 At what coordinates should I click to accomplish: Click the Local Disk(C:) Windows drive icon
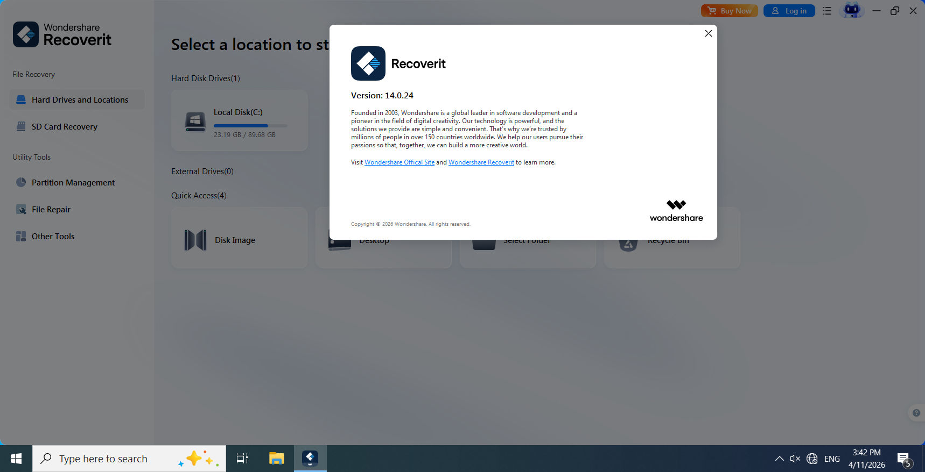195,122
